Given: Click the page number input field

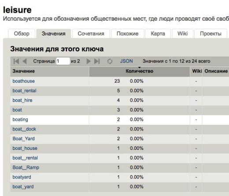Looking at the screenshot, I should click(x=63, y=61).
